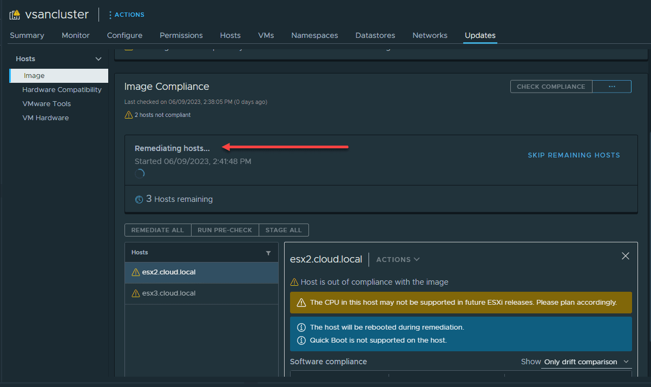Close the esx2.cloud.local details panel
This screenshot has height=387, width=651.
(x=626, y=256)
